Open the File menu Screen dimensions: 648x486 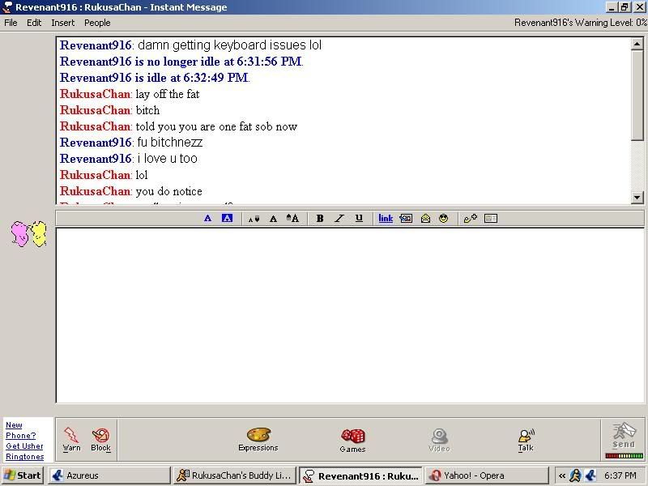tap(11, 23)
